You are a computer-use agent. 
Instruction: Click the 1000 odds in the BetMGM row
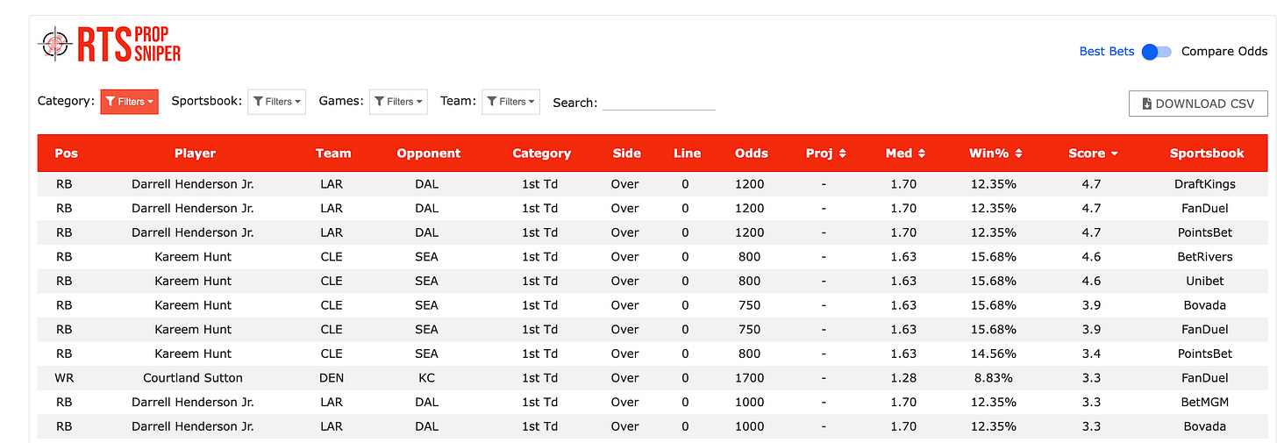click(751, 402)
